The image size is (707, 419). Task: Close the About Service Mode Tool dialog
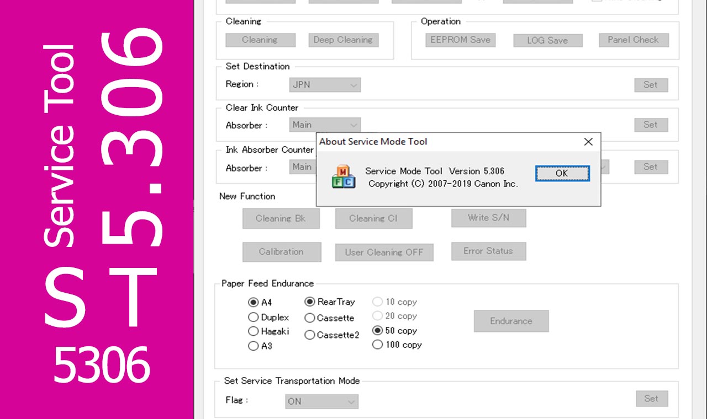[588, 142]
